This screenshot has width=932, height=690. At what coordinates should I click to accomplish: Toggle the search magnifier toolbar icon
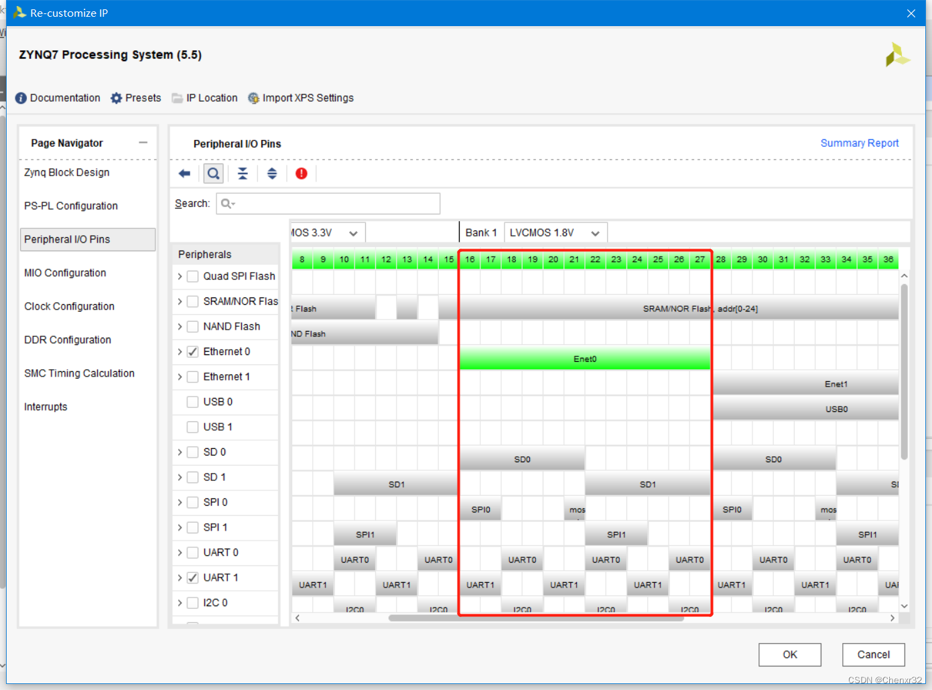point(213,174)
